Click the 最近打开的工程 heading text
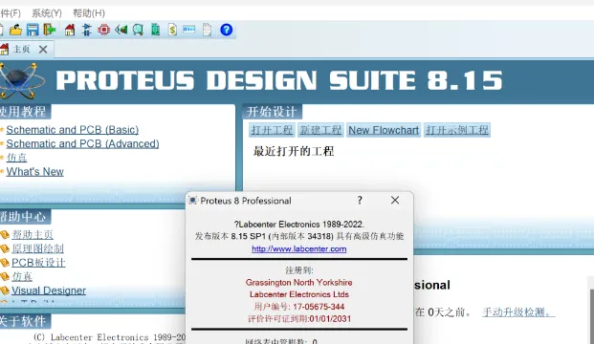594x344 pixels. click(x=294, y=151)
